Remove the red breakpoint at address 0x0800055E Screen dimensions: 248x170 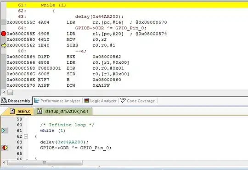point(4,34)
